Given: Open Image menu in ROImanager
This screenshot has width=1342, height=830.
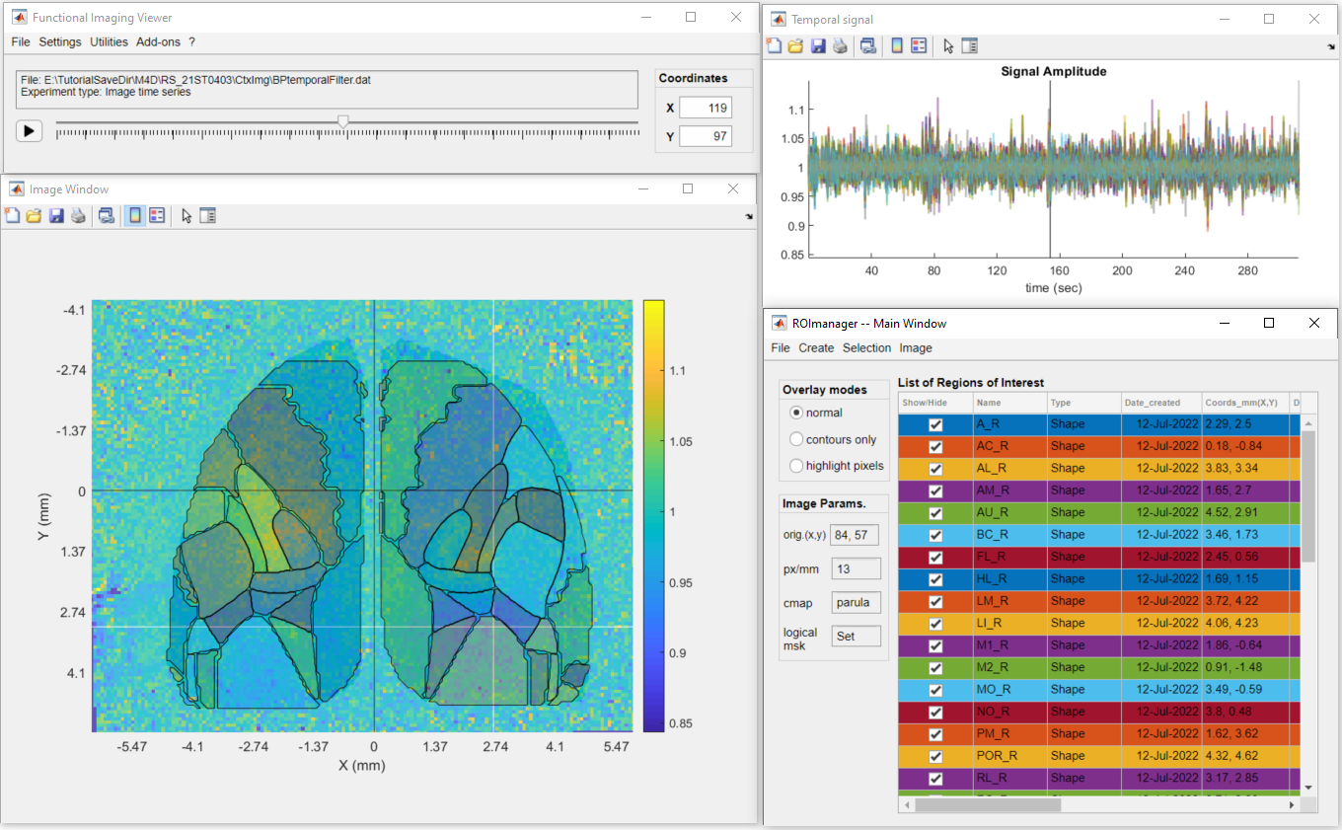Looking at the screenshot, I should 916,348.
